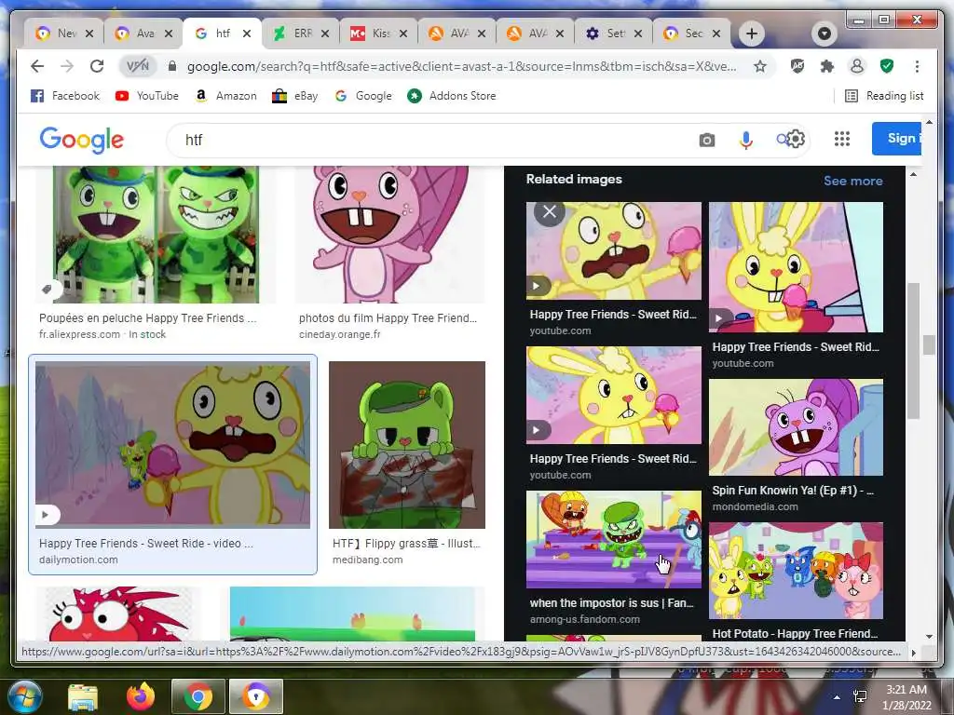
Task: Open Spin Fun Knowin Ya related image
Action: click(796, 427)
